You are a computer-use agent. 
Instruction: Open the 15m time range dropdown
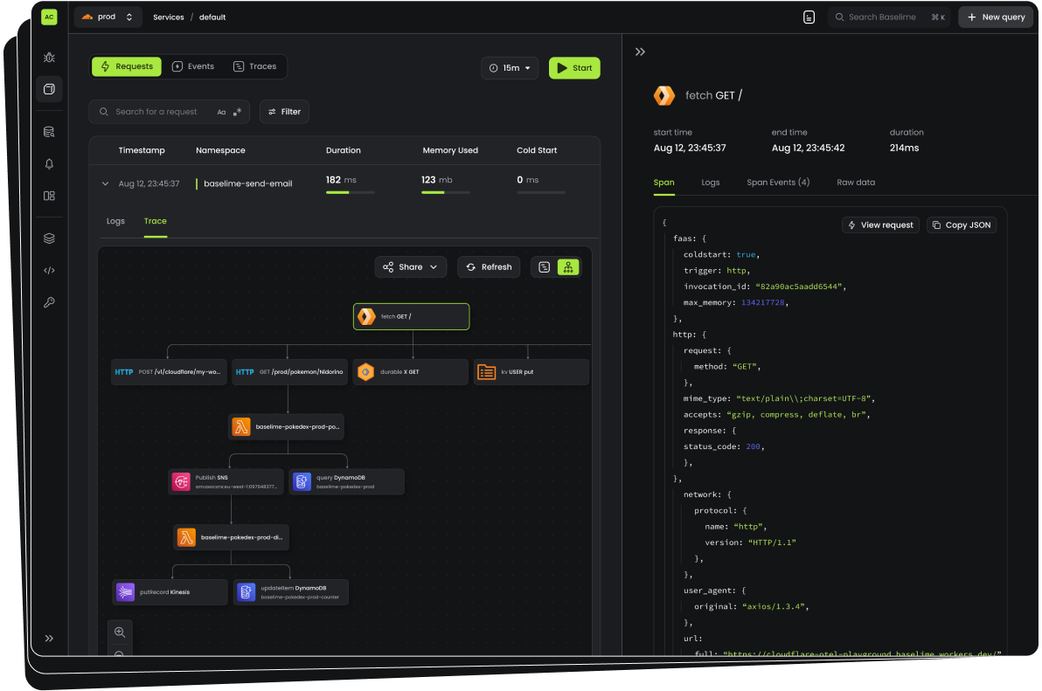pyautogui.click(x=510, y=68)
